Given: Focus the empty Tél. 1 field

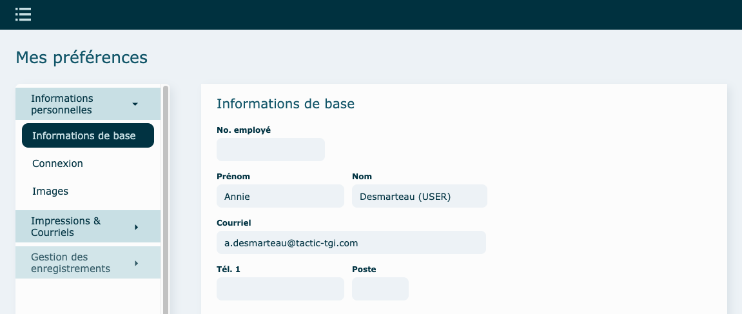Looking at the screenshot, I should tap(280, 289).
